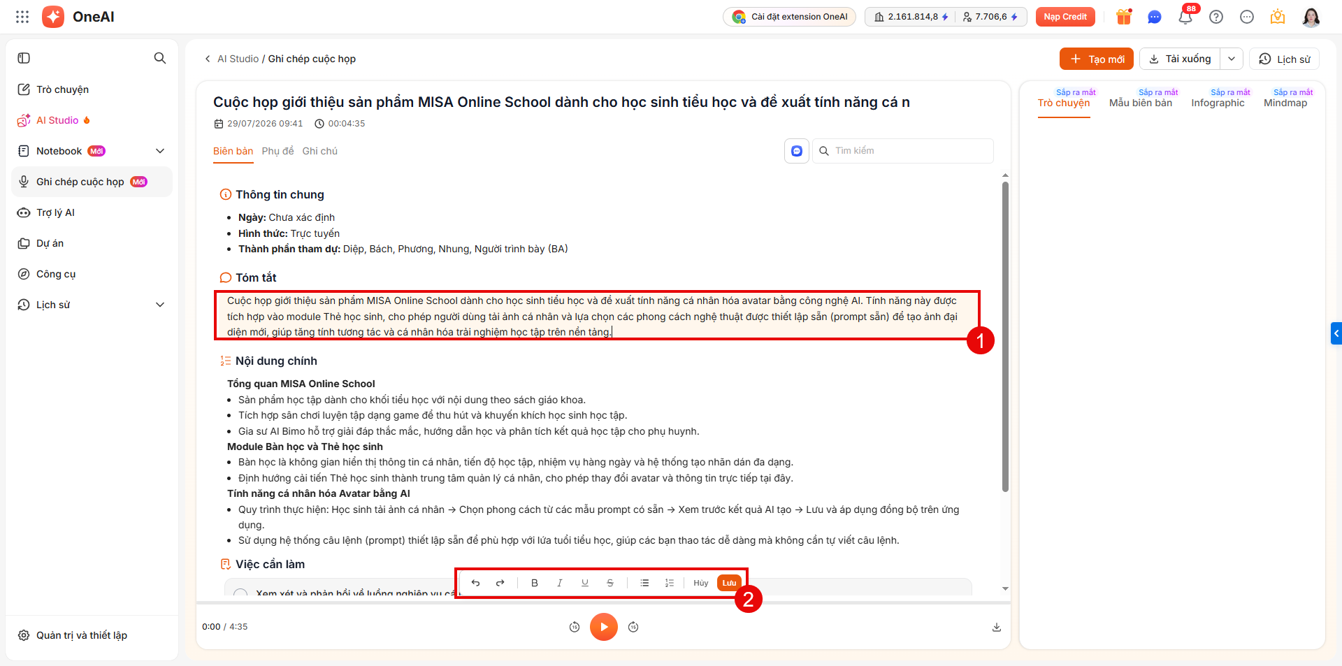Rewind audio 15 seconds
Image resolution: width=1342 pixels, height=666 pixels.
pyautogui.click(x=575, y=627)
